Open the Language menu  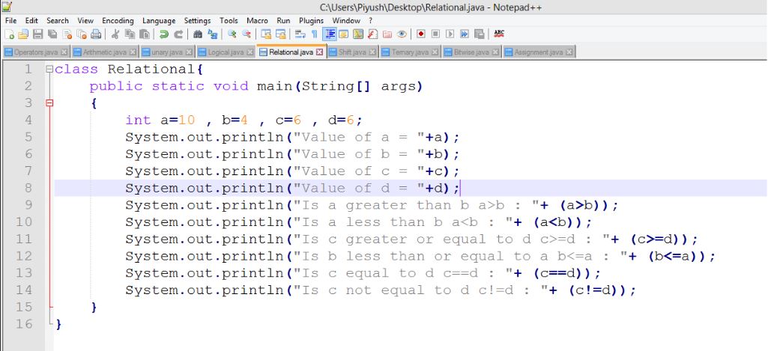pyautogui.click(x=159, y=20)
